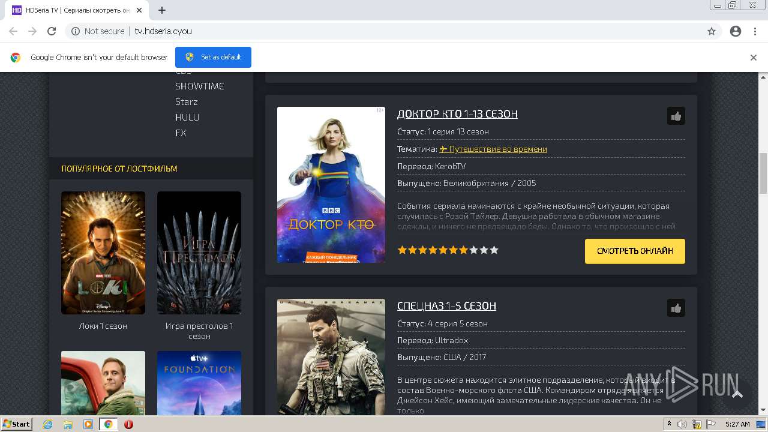This screenshot has height=432, width=768.
Task: Click the Перевод: KerobTV text
Action: click(x=431, y=166)
